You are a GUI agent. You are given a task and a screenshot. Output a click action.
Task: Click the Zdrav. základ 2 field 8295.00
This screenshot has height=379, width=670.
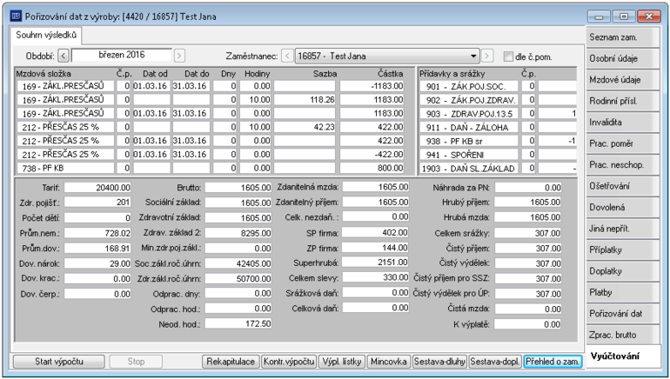pyautogui.click(x=238, y=233)
